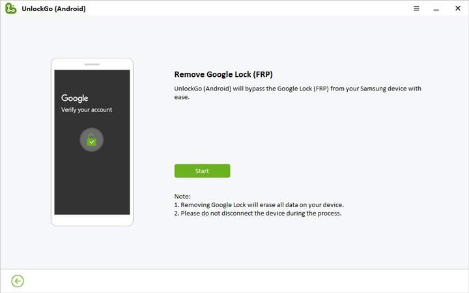Click the note about erasing all data
Image resolution: width=469 pixels, height=293 pixels.
[259, 204]
